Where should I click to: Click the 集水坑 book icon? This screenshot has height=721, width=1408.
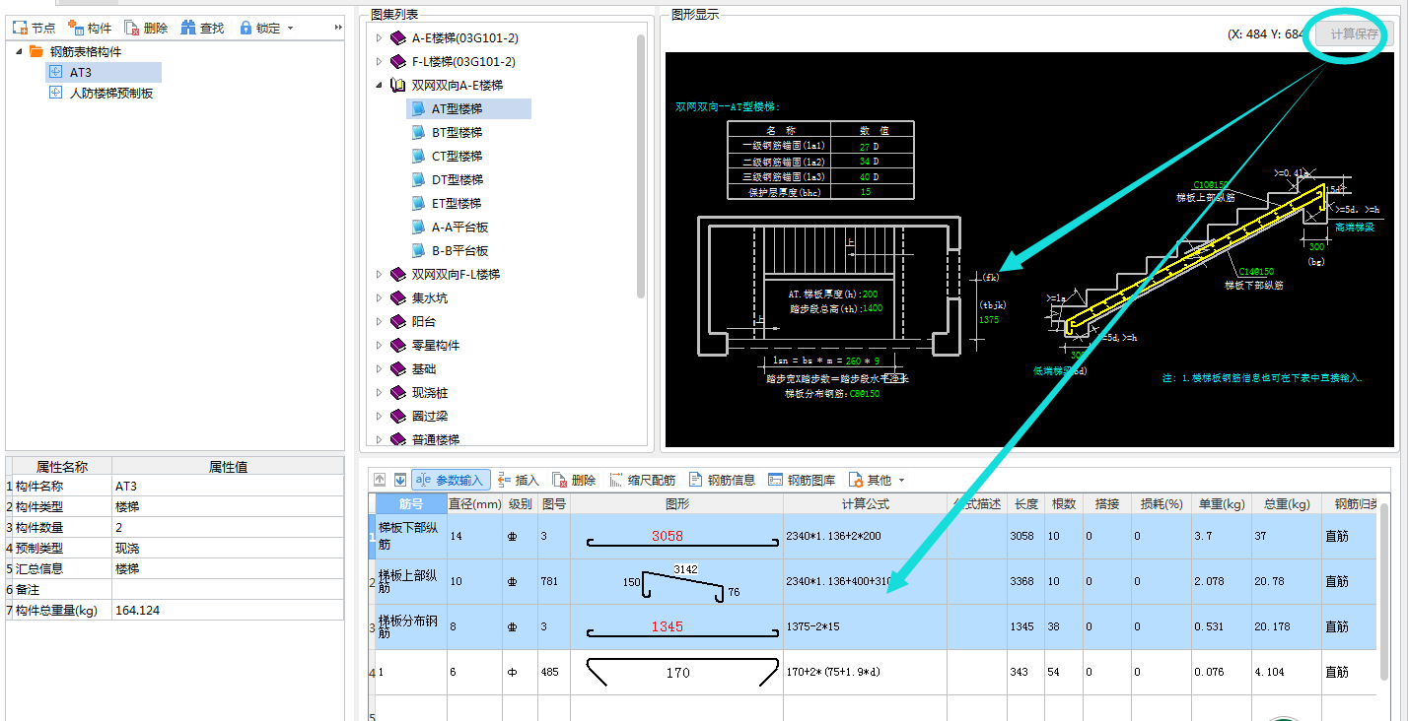click(397, 298)
